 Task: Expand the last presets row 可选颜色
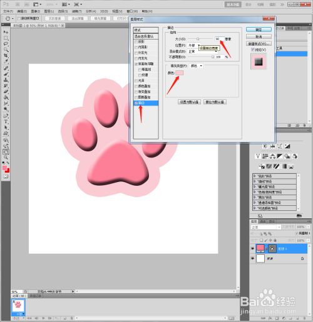[254, 208]
